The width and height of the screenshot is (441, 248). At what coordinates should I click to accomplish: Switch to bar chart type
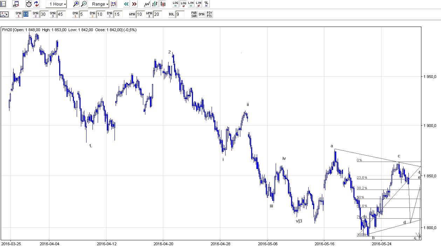pos(155,4)
